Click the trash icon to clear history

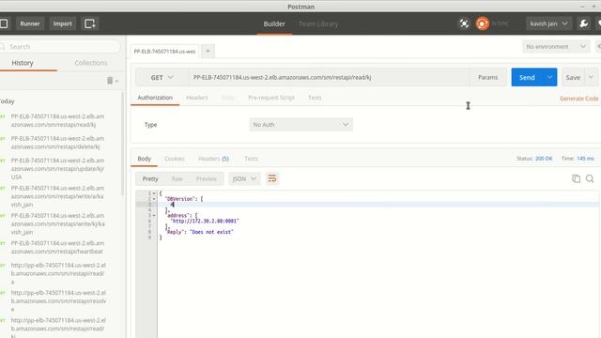pyautogui.click(x=110, y=81)
